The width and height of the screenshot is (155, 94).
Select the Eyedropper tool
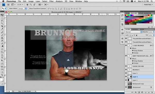point(2,29)
